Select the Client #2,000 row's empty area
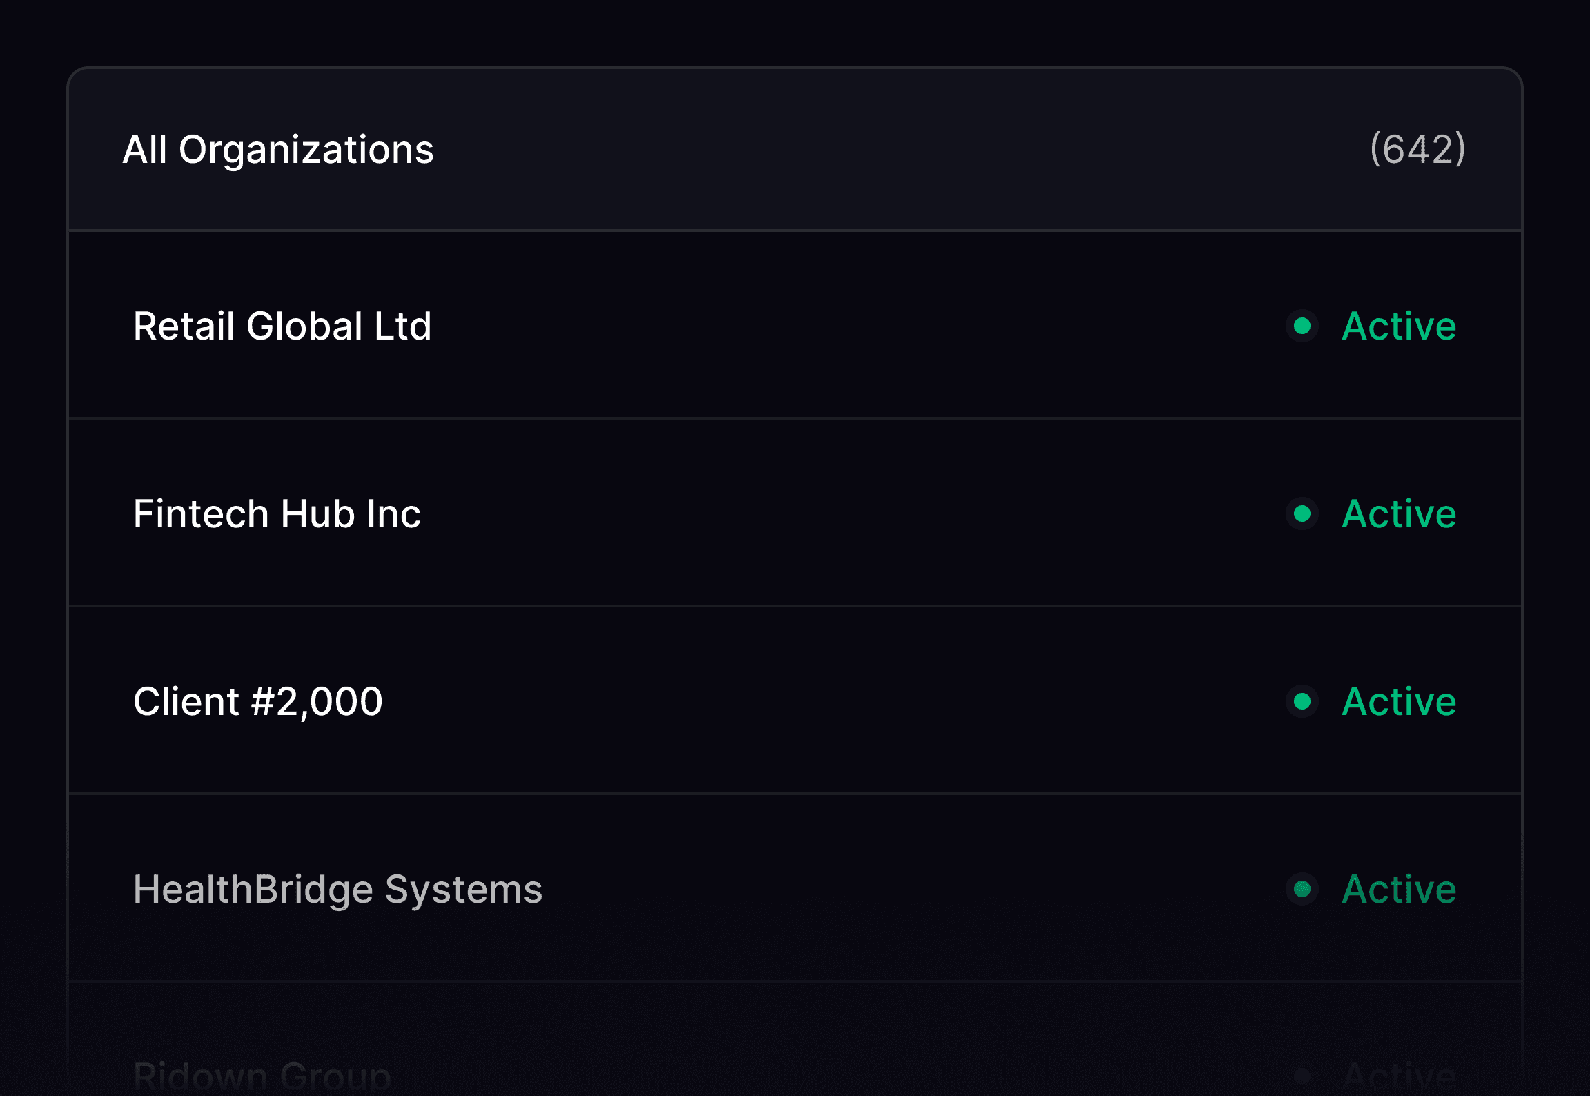1590x1096 pixels. [x=828, y=701]
